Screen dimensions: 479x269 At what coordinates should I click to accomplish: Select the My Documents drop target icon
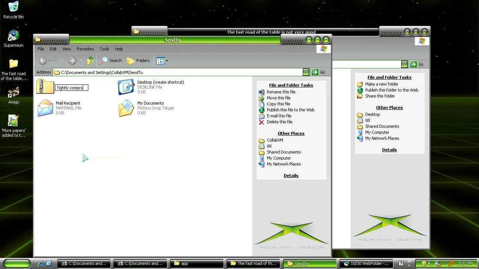[x=126, y=108]
